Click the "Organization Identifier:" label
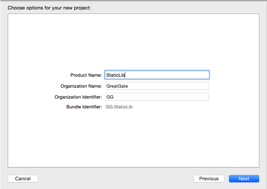Screen dimensions: 267x189 pyautogui.click(x=78, y=97)
